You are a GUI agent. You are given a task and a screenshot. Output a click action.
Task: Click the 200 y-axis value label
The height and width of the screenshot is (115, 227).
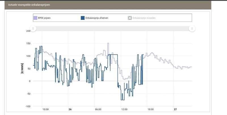pyautogui.click(x=28, y=31)
